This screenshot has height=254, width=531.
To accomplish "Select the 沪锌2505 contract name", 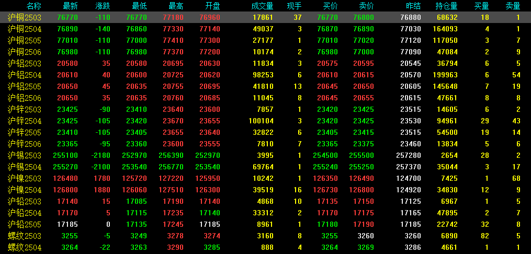I will (x=25, y=133).
